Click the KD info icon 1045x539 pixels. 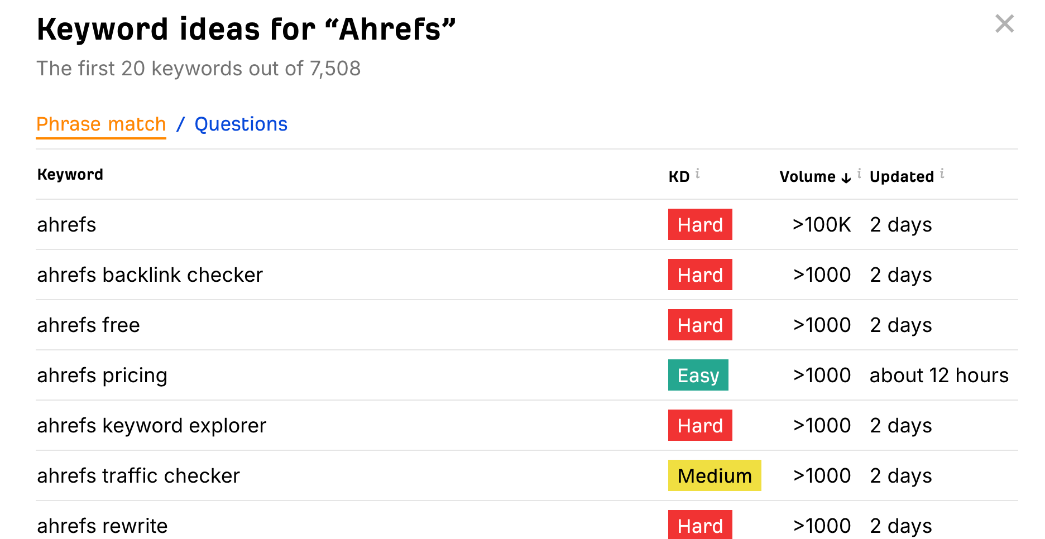(x=697, y=174)
